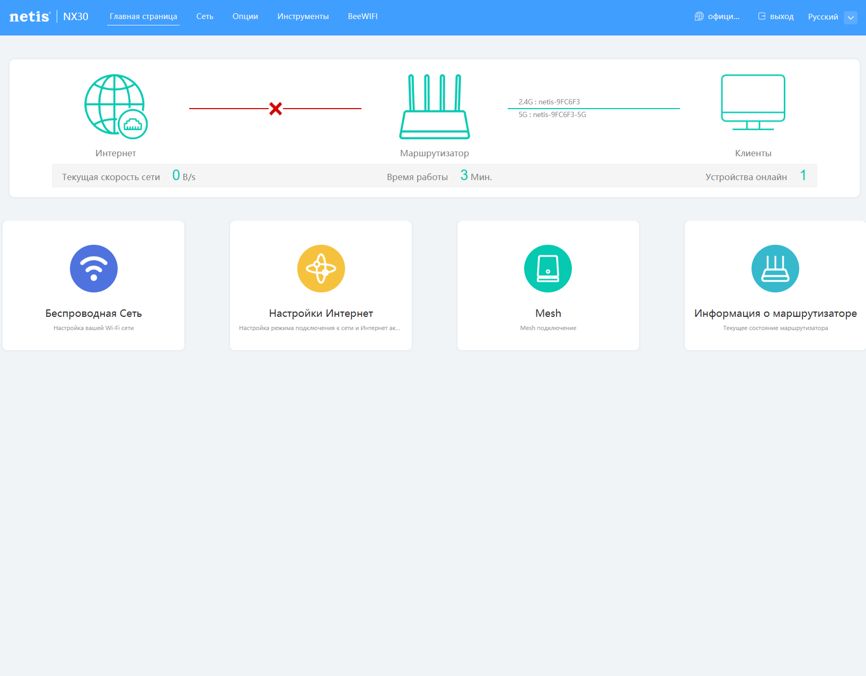The height and width of the screenshot is (676, 866).
Task: Click the 5G : netis-9FC6F3-5G SSID text
Action: [552, 114]
